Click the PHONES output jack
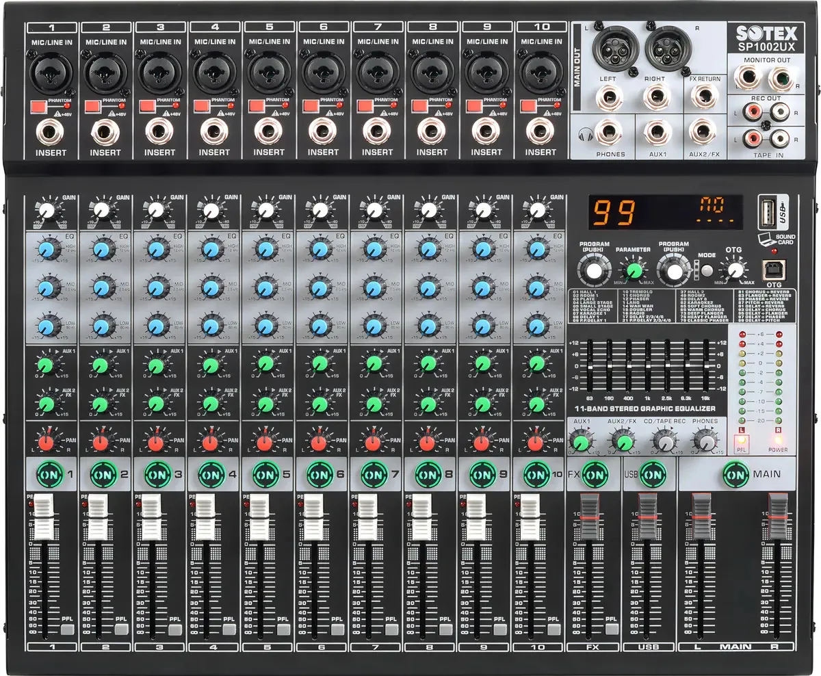Image resolution: width=821 pixels, height=676 pixels. (x=609, y=131)
